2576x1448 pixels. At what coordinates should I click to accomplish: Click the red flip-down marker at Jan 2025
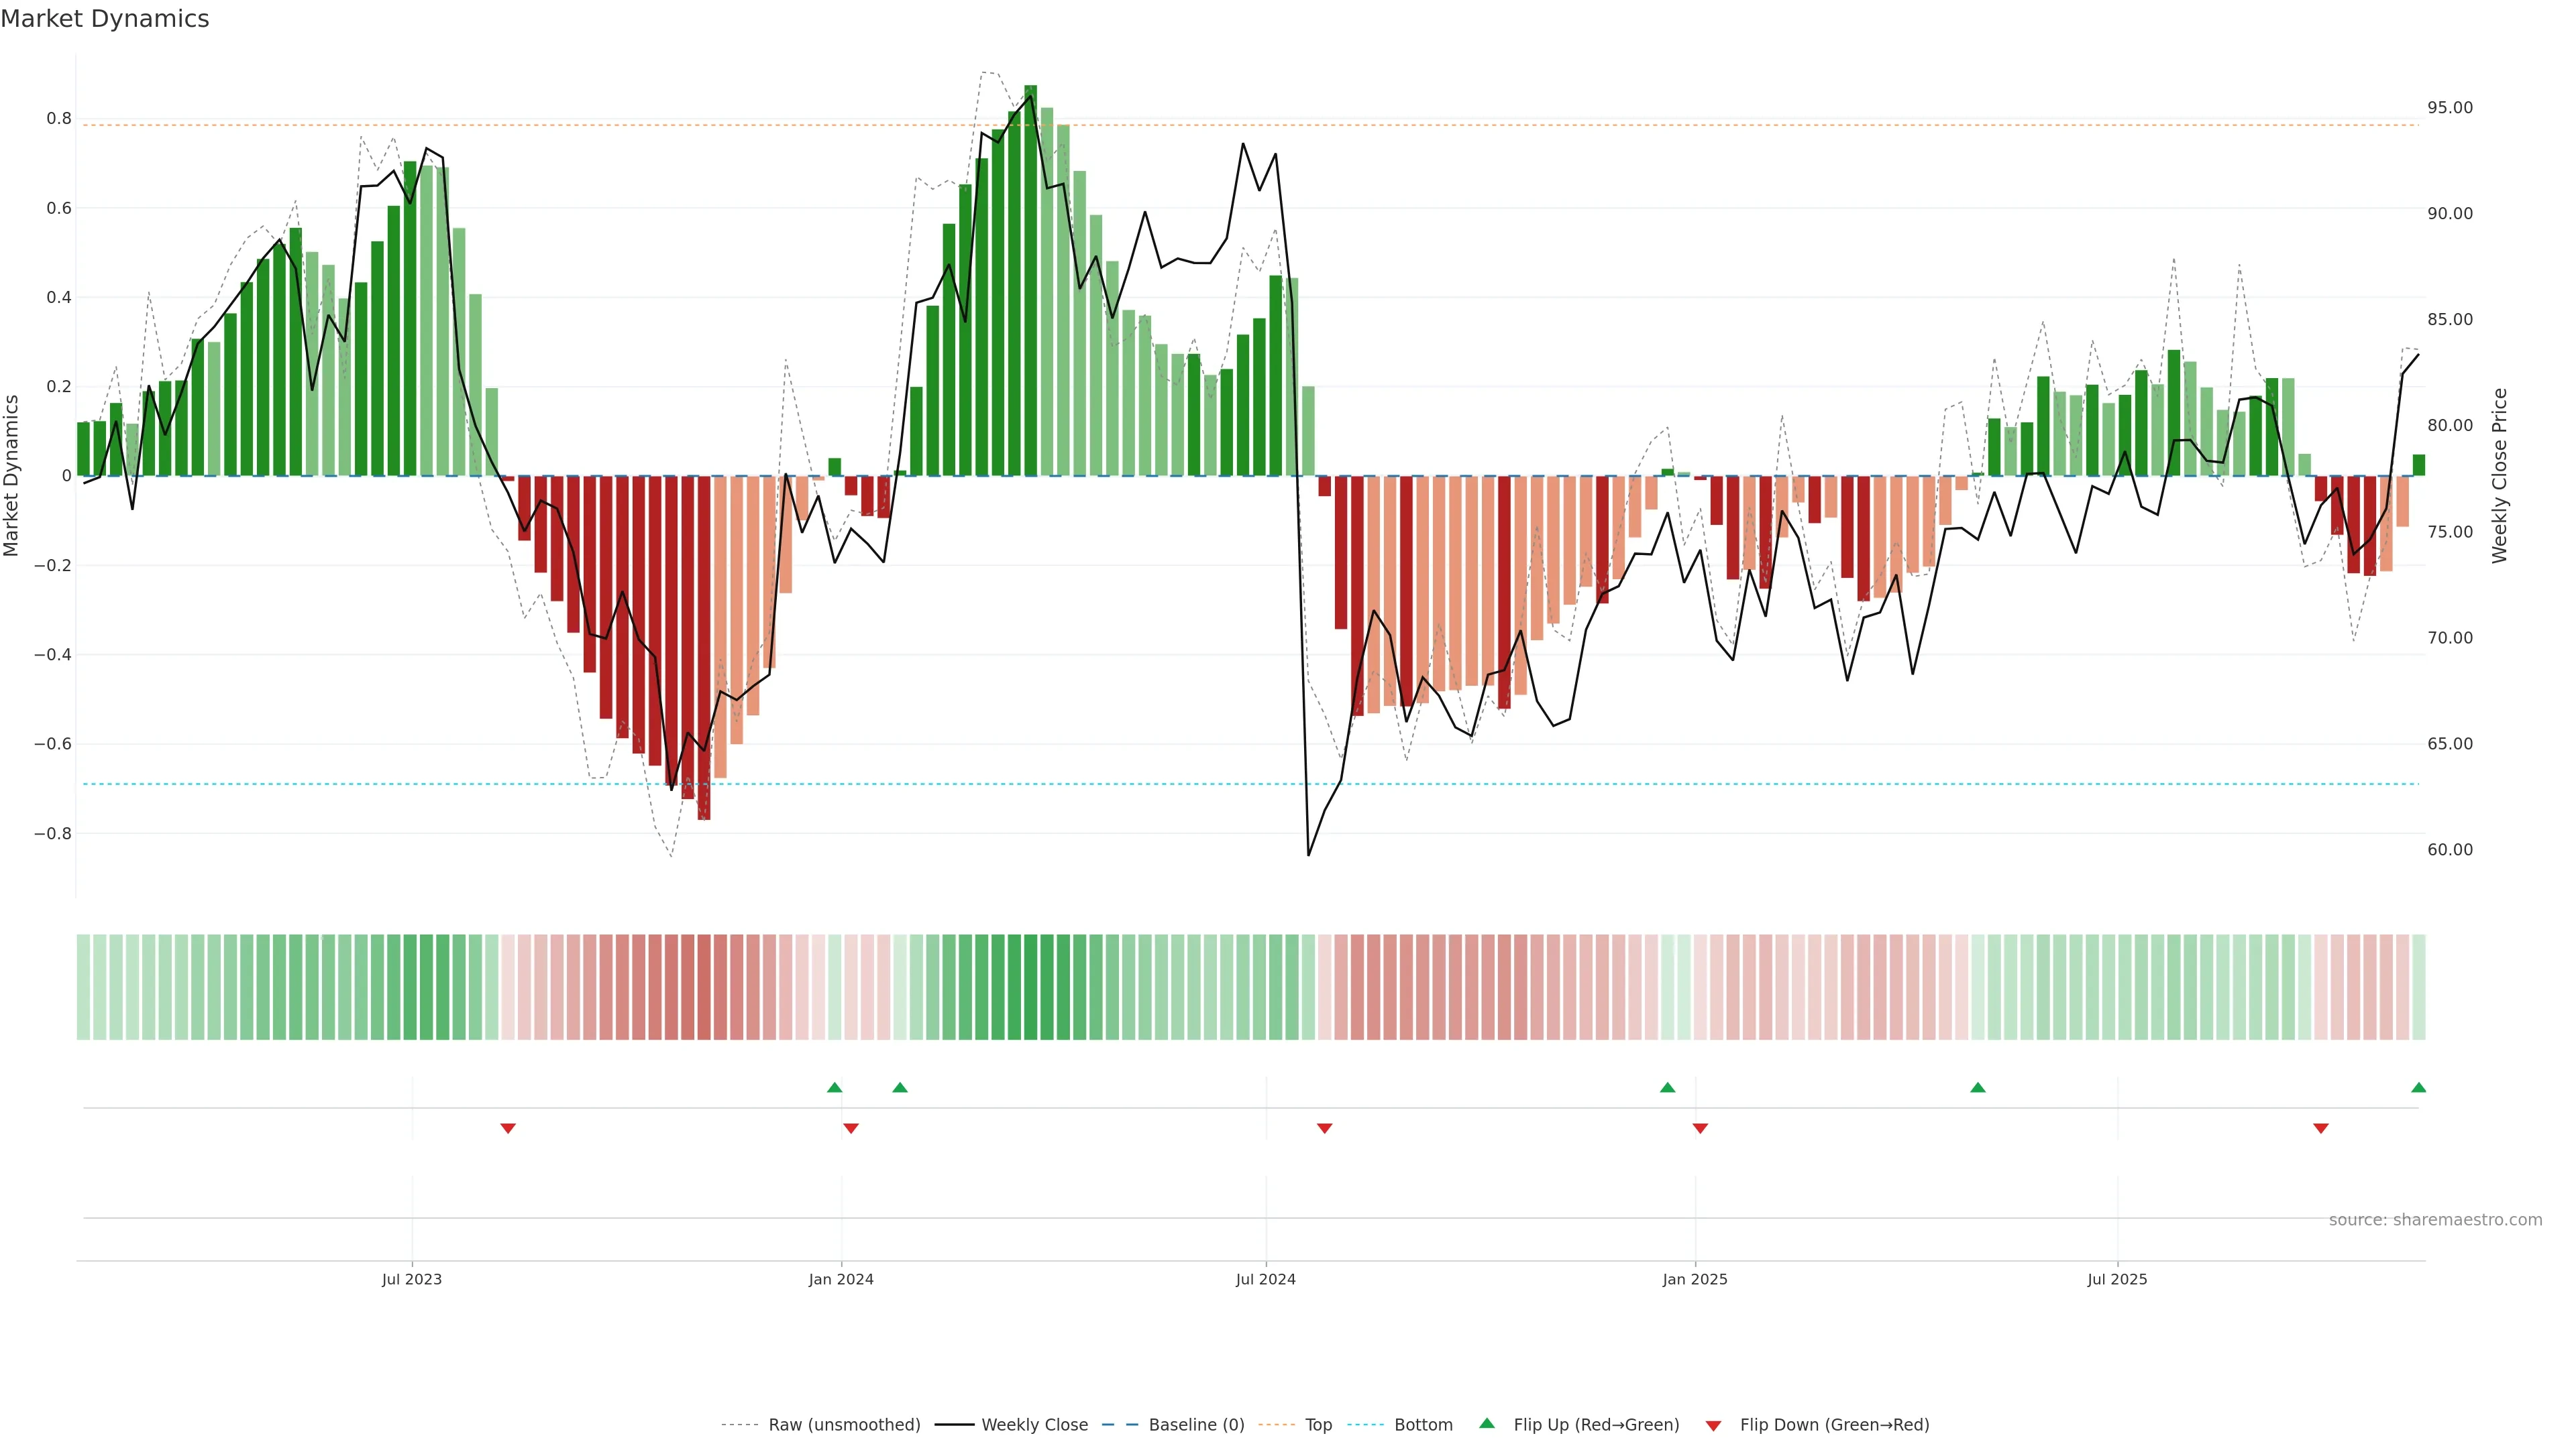(1700, 1128)
